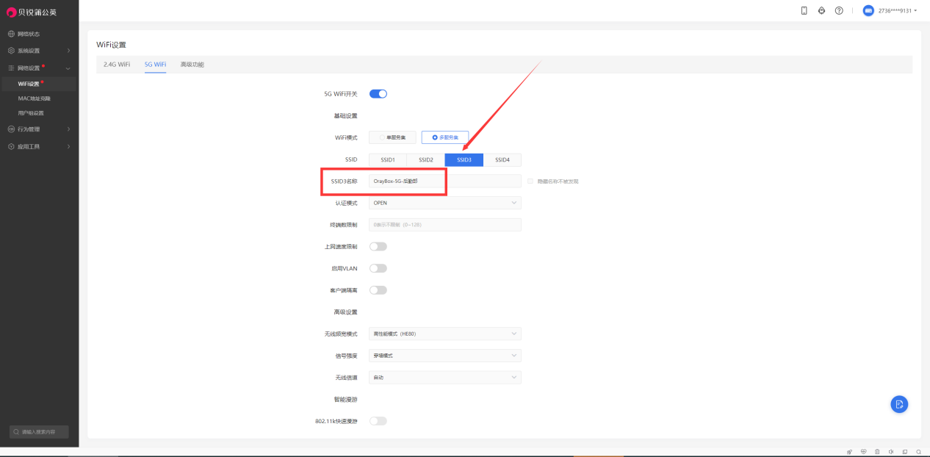Select the SSID4 tab

pos(502,160)
